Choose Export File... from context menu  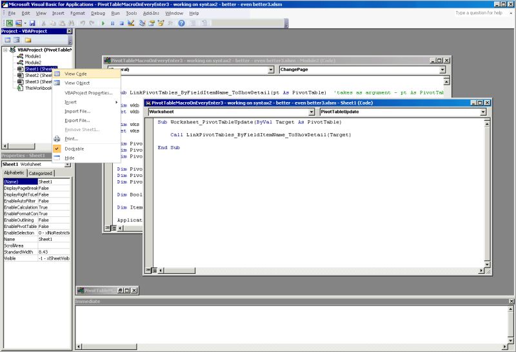click(x=86, y=121)
